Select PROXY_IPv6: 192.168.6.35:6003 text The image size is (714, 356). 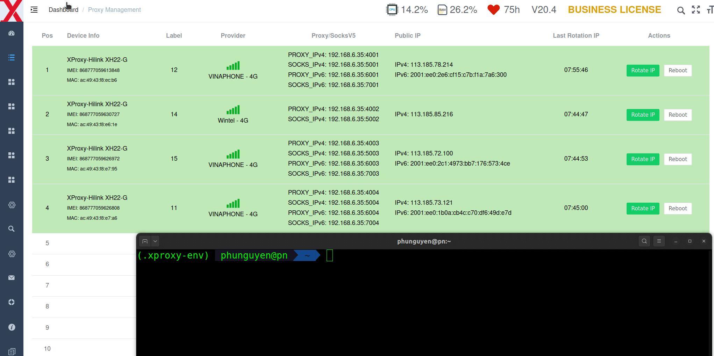click(333, 164)
